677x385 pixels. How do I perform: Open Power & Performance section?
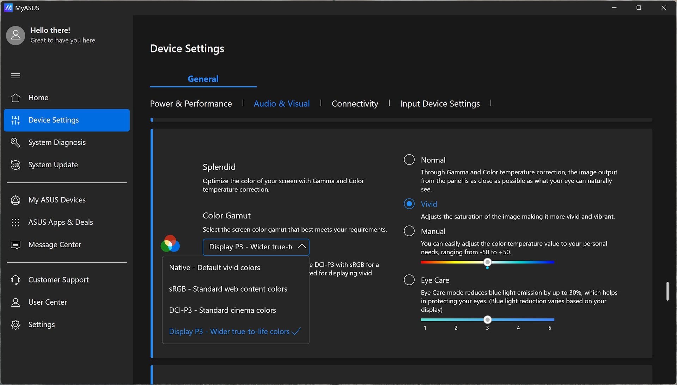(x=191, y=104)
